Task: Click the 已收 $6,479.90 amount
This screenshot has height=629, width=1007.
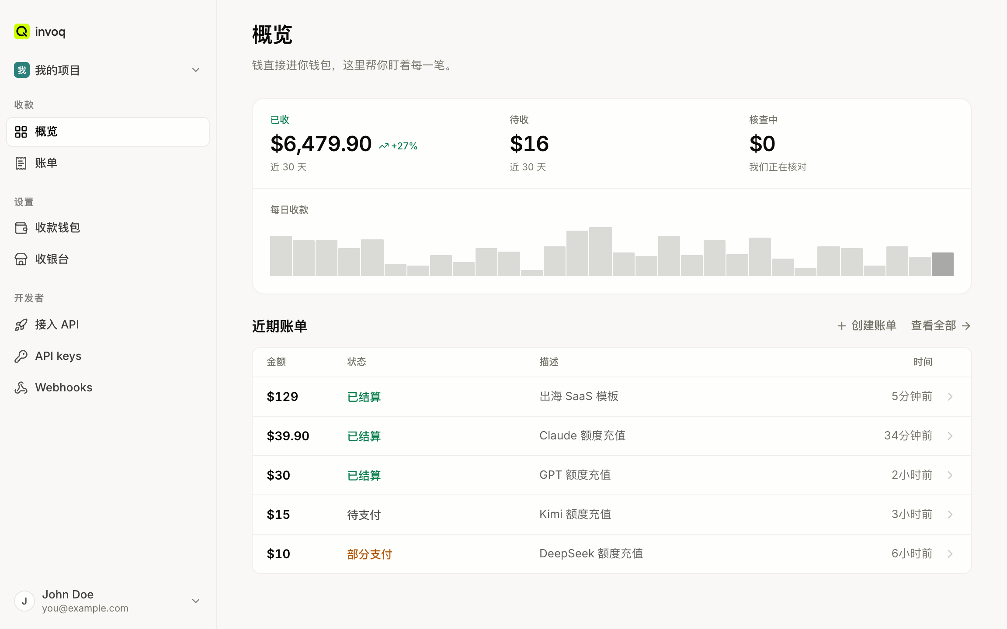Action: [321, 144]
